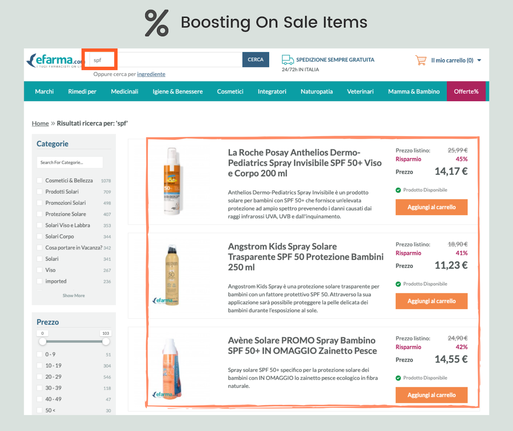This screenshot has width=513, height=431.
Task: Expand categories with Show More
Action: [74, 296]
